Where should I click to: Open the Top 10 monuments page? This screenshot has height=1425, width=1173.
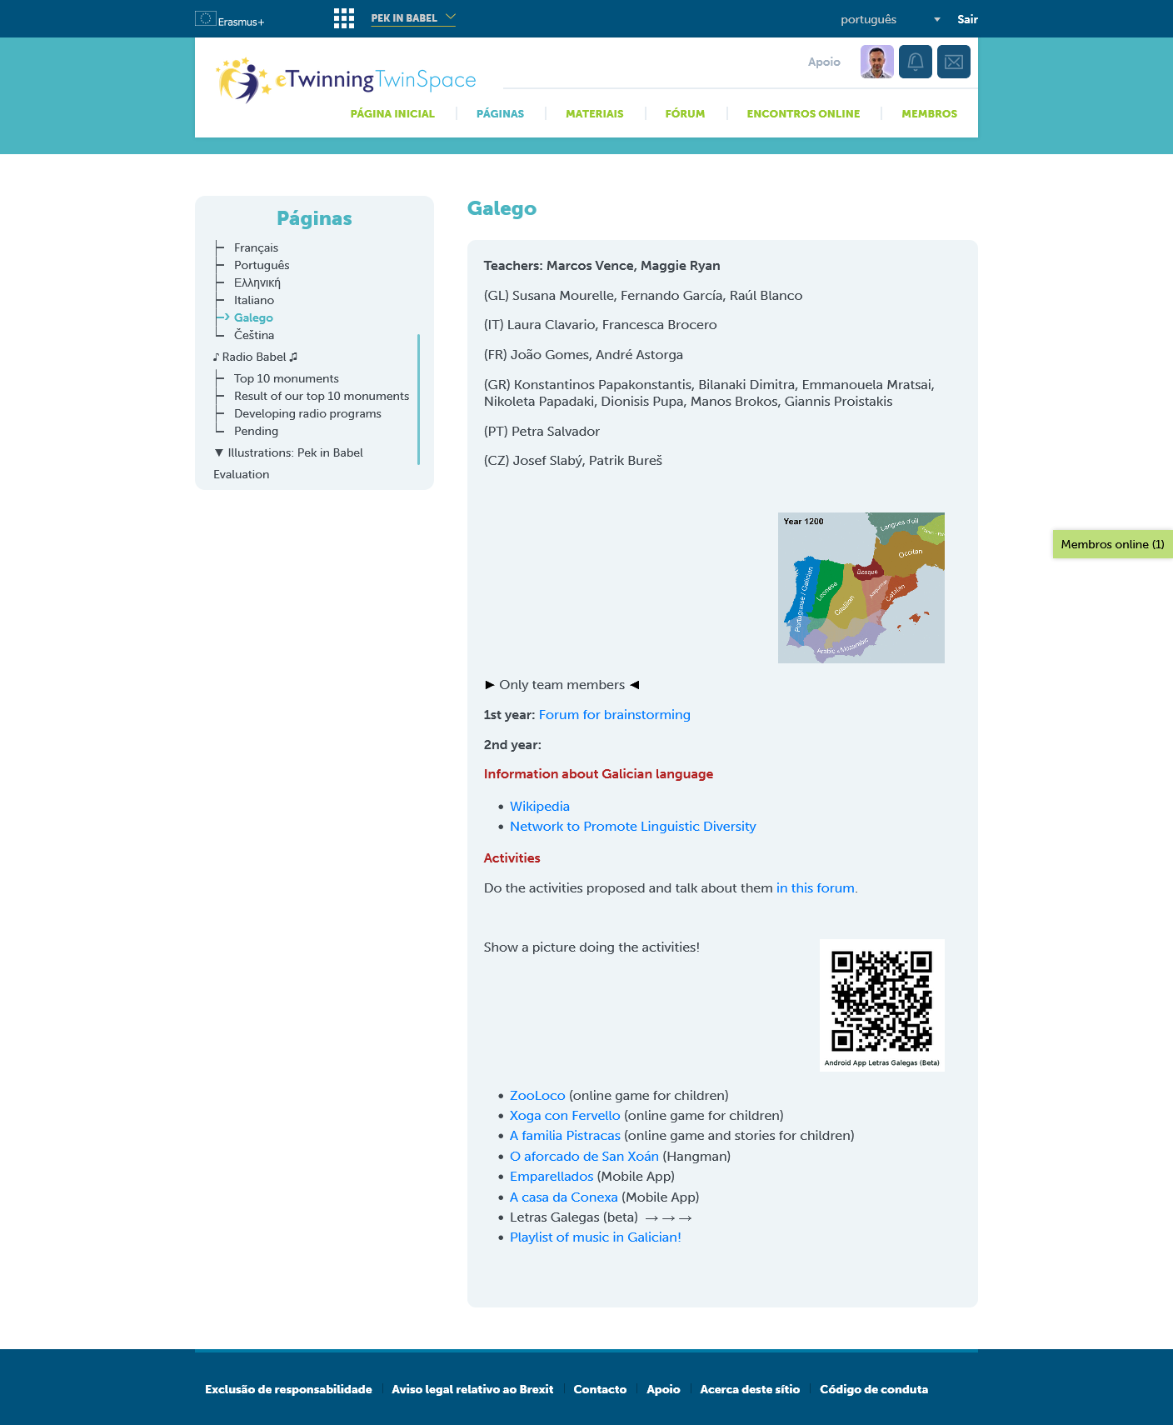coord(287,378)
